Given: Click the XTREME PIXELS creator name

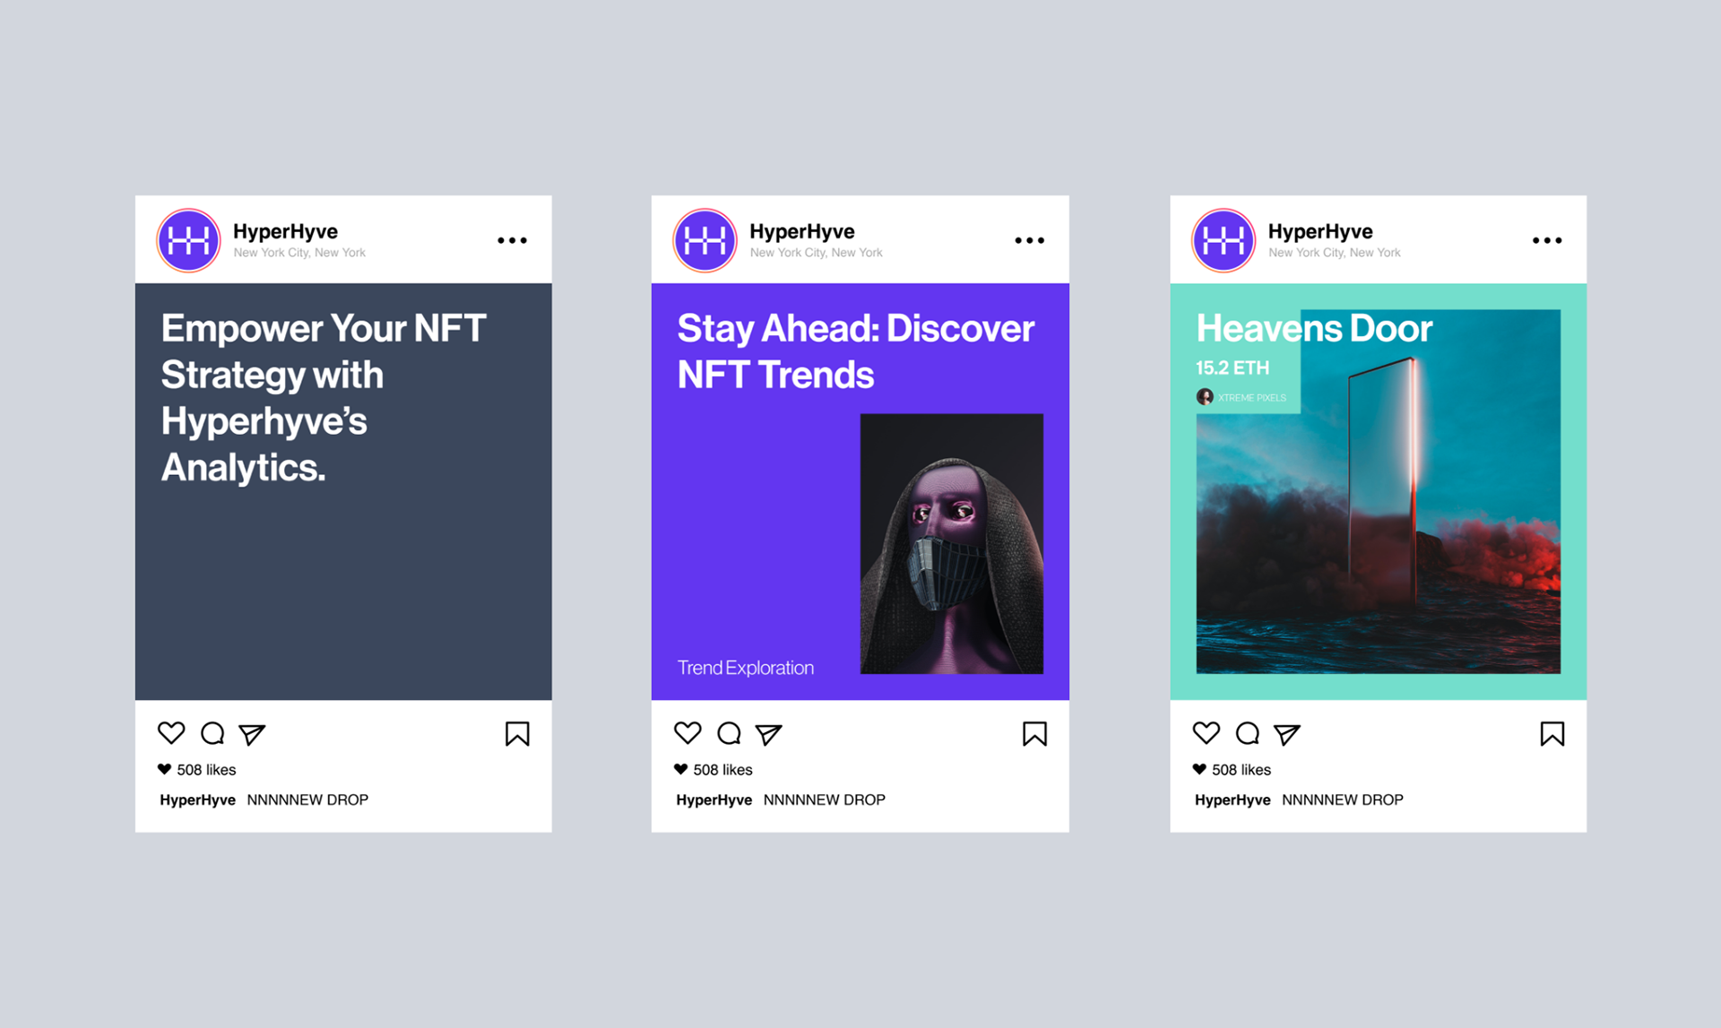Looking at the screenshot, I should pos(1252,397).
